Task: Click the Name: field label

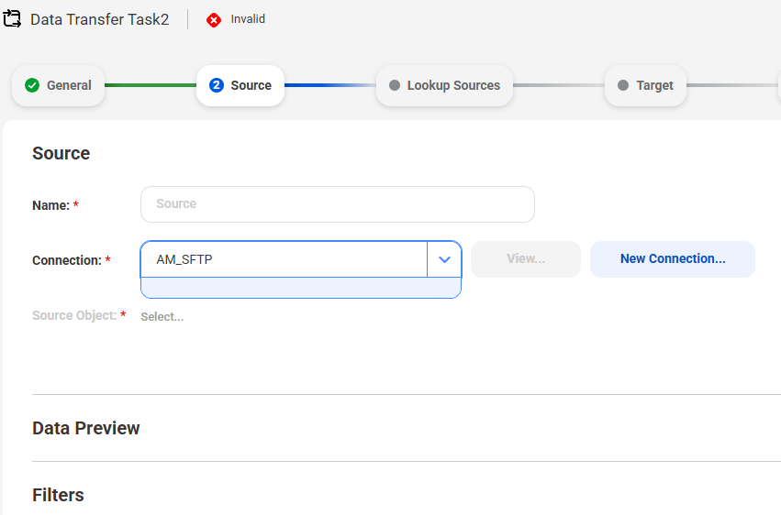Action: 50,205
